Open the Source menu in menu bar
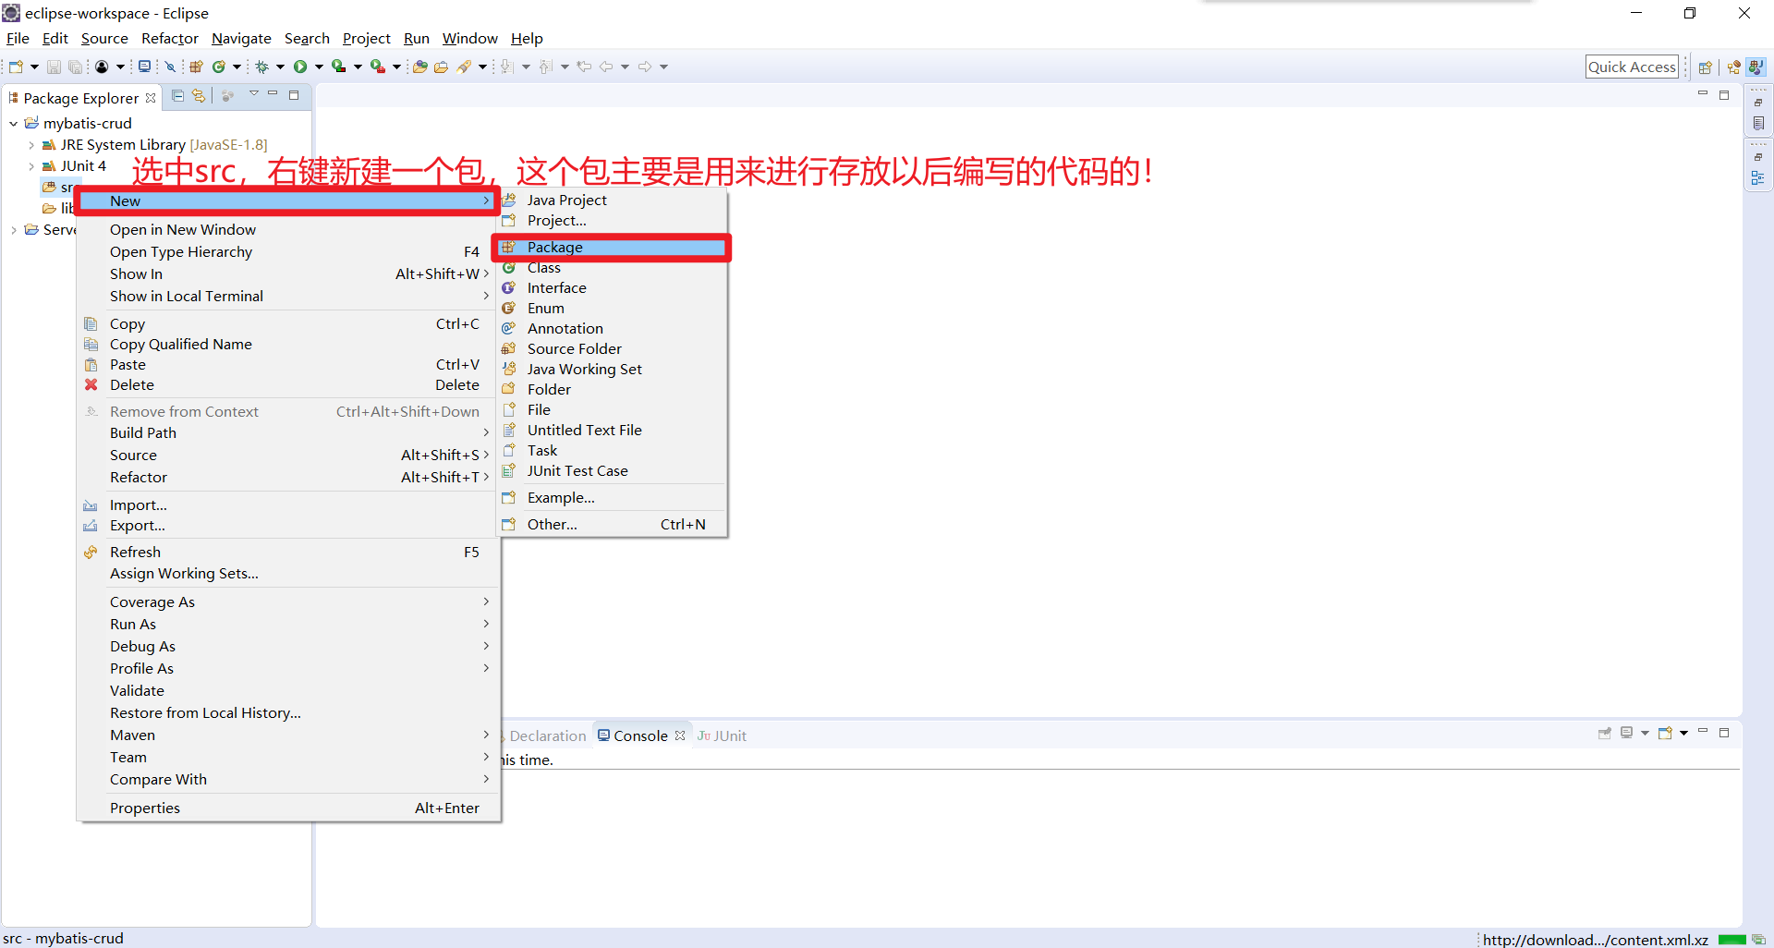Image resolution: width=1774 pixels, height=948 pixels. [x=104, y=38]
